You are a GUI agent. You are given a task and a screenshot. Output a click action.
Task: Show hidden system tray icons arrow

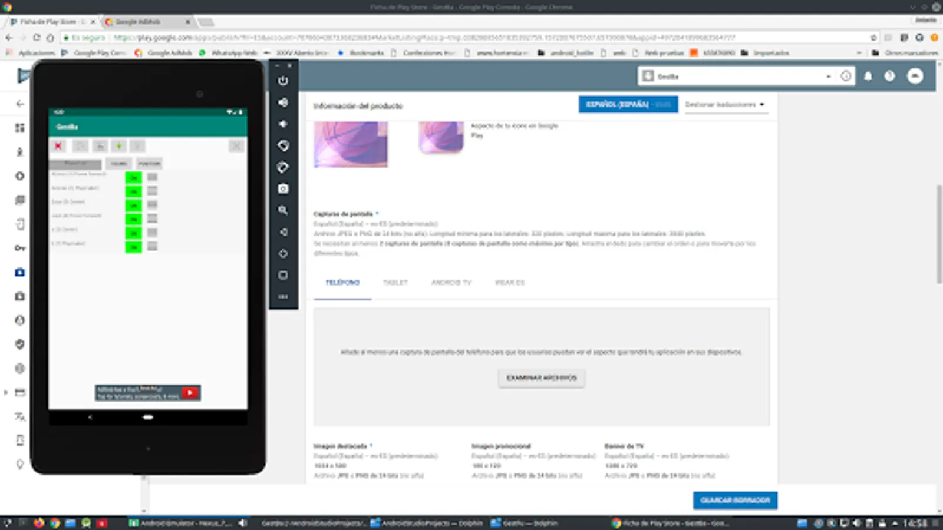(x=895, y=523)
